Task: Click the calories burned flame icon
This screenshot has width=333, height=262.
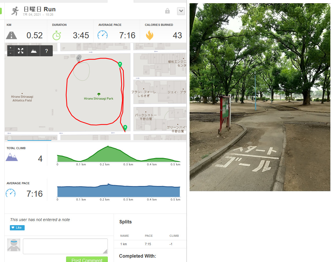Action: point(150,35)
